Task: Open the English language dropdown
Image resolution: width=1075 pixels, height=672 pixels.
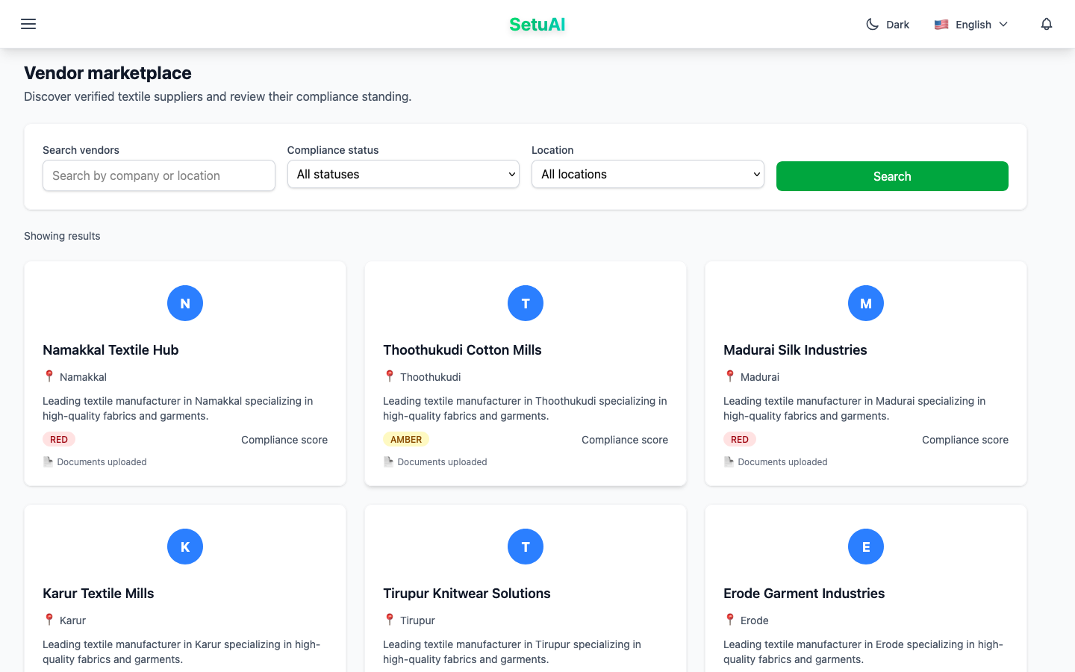Action: [x=971, y=25]
